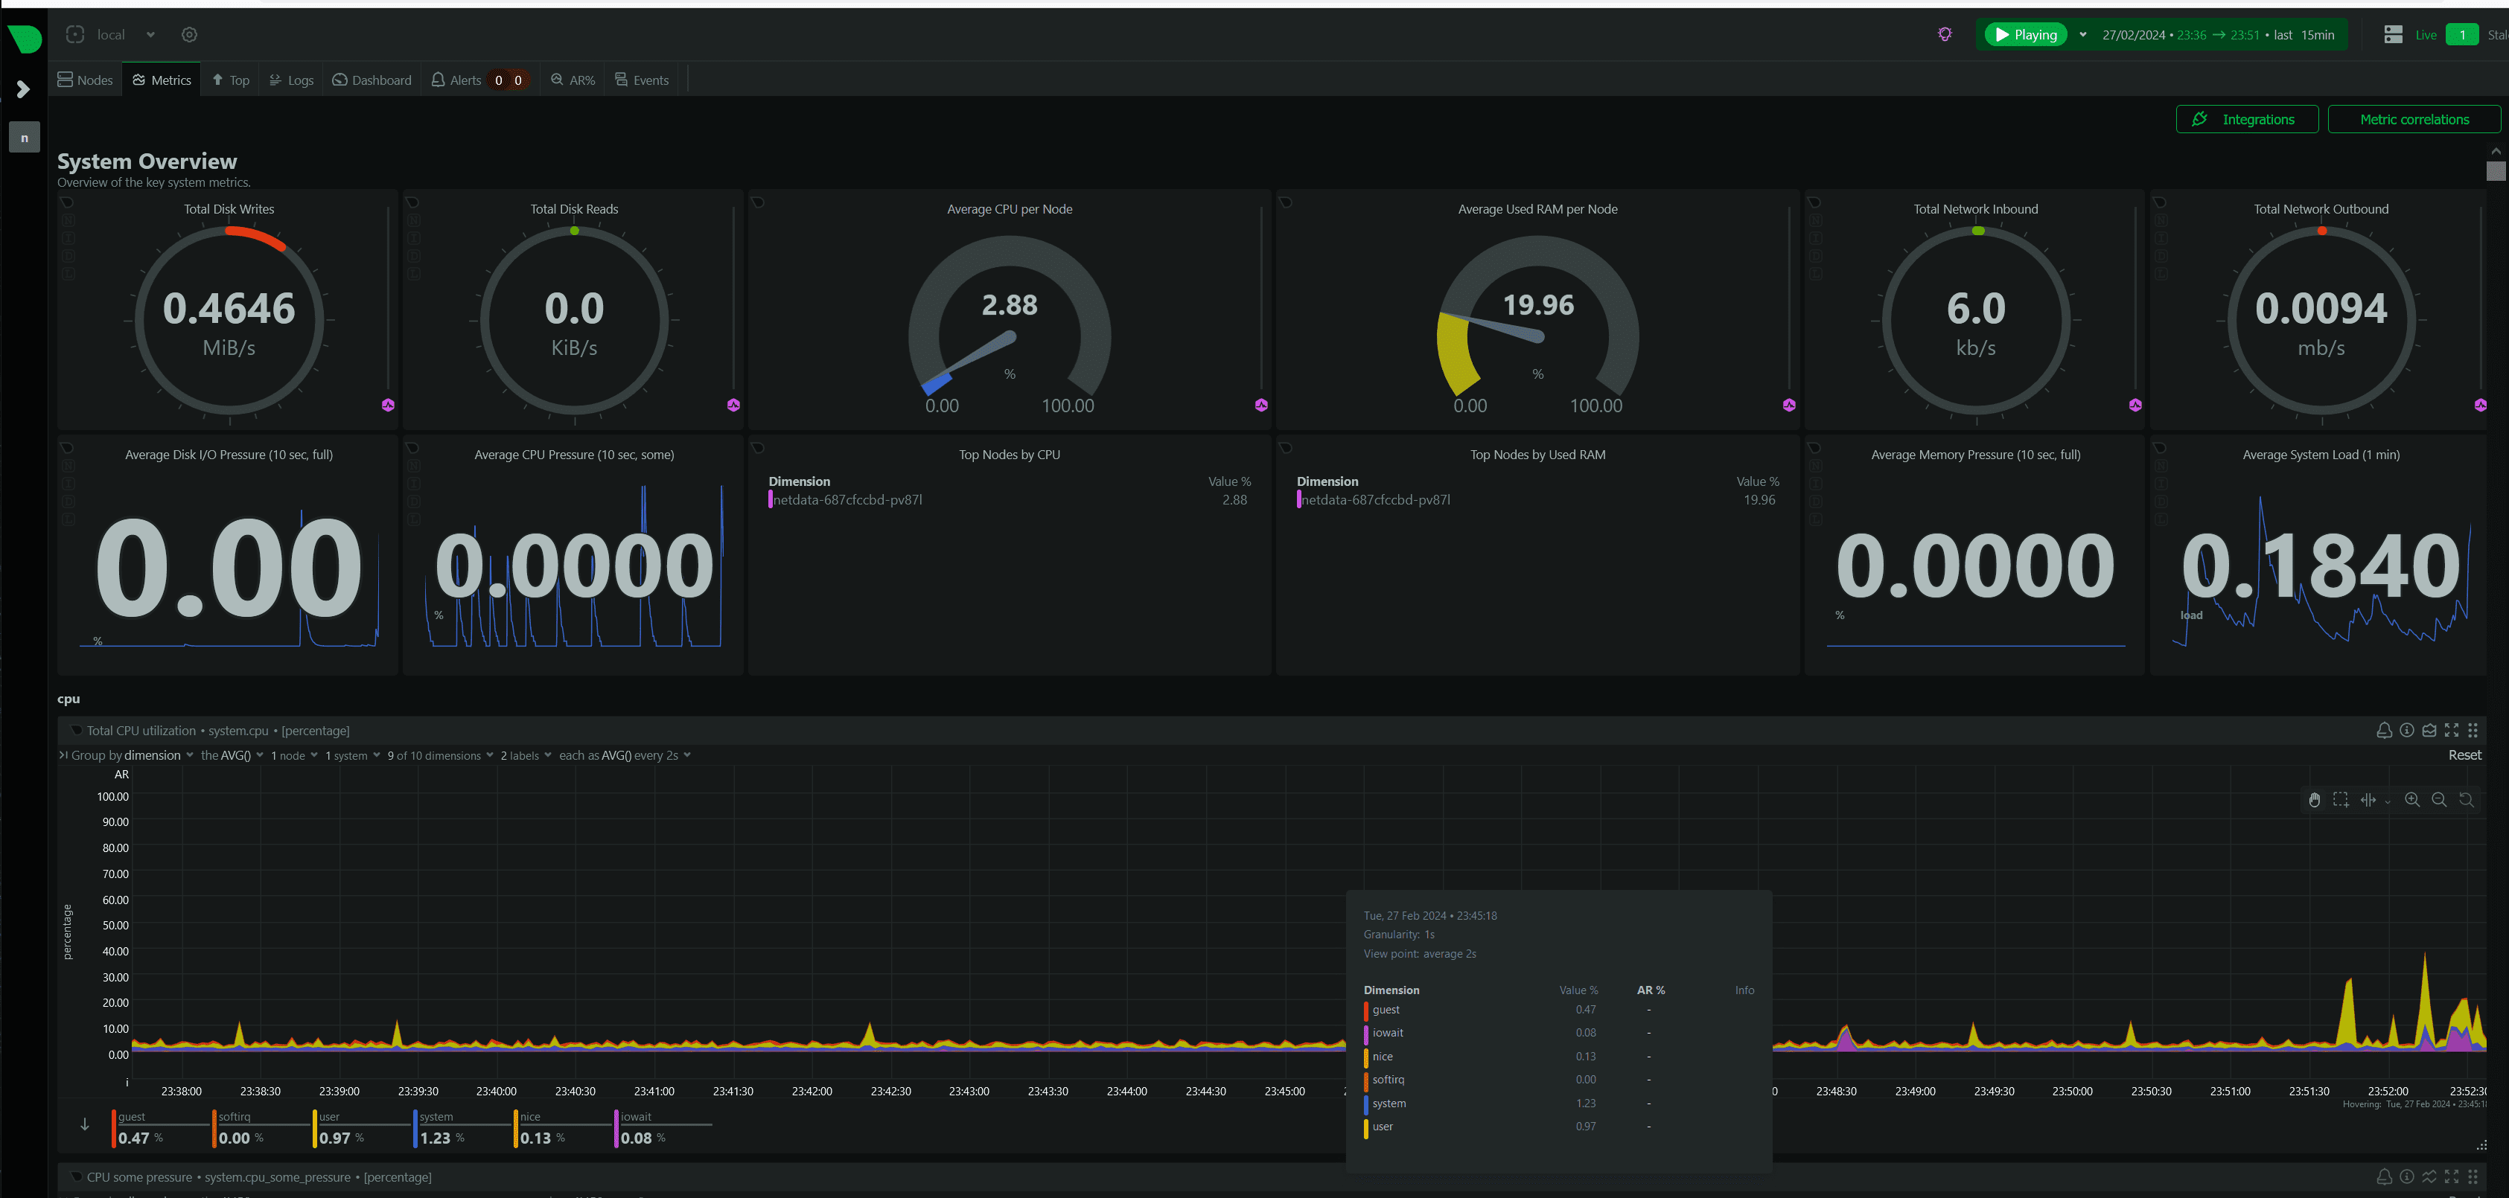Image resolution: width=2509 pixels, height=1198 pixels.
Task: Zoom out on the CPU chart
Action: (2440, 800)
